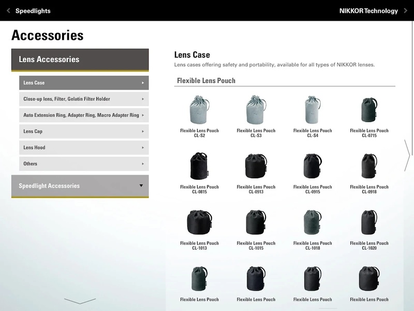Select the Flexible Lens Pouch CL-0715 image

(369, 110)
